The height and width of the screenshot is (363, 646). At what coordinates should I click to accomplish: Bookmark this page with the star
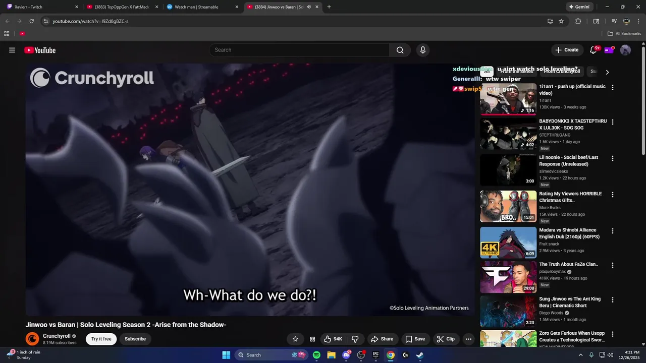pyautogui.click(x=561, y=21)
